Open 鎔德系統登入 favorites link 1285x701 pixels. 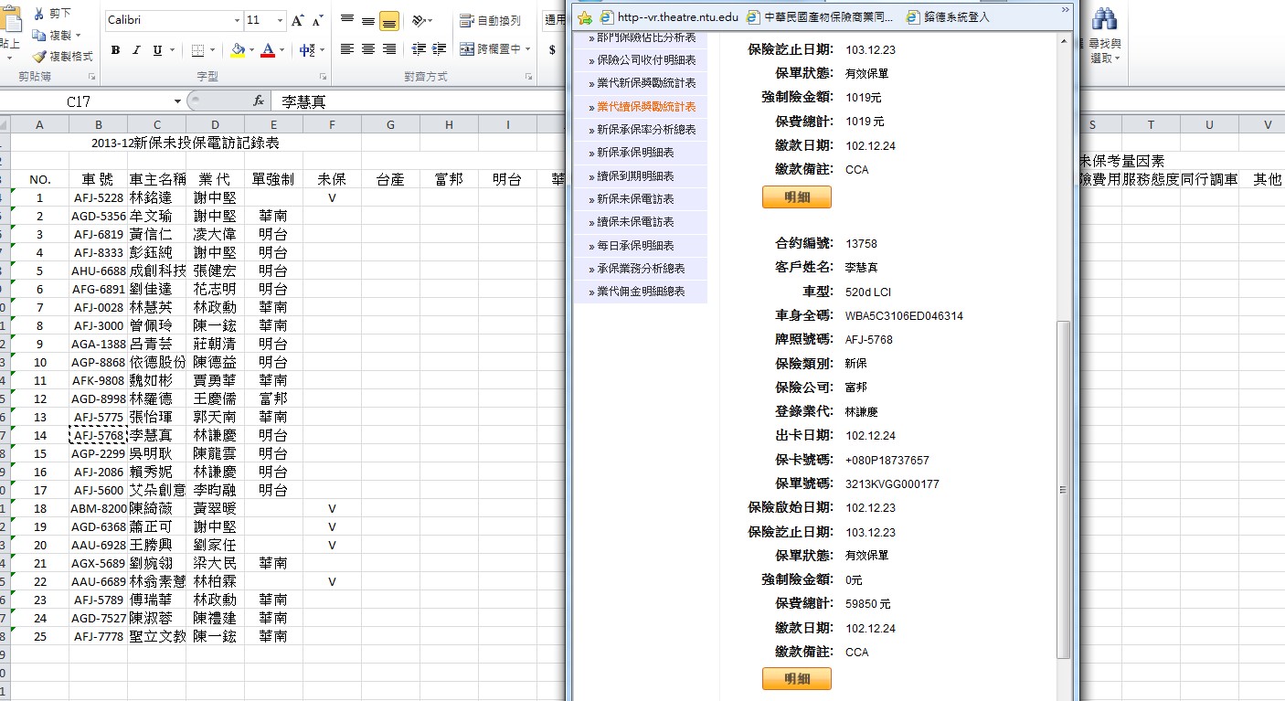pos(956,16)
